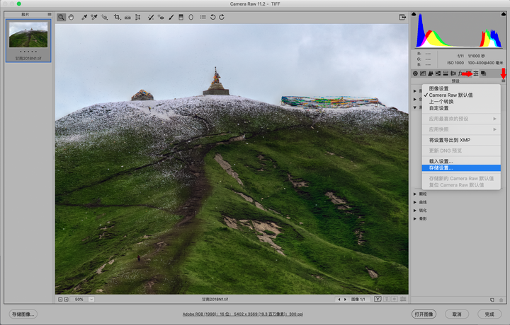Viewport: 510px width, 325px height.
Task: Open the Filmstrip panel menu icon
Action: [x=50, y=14]
